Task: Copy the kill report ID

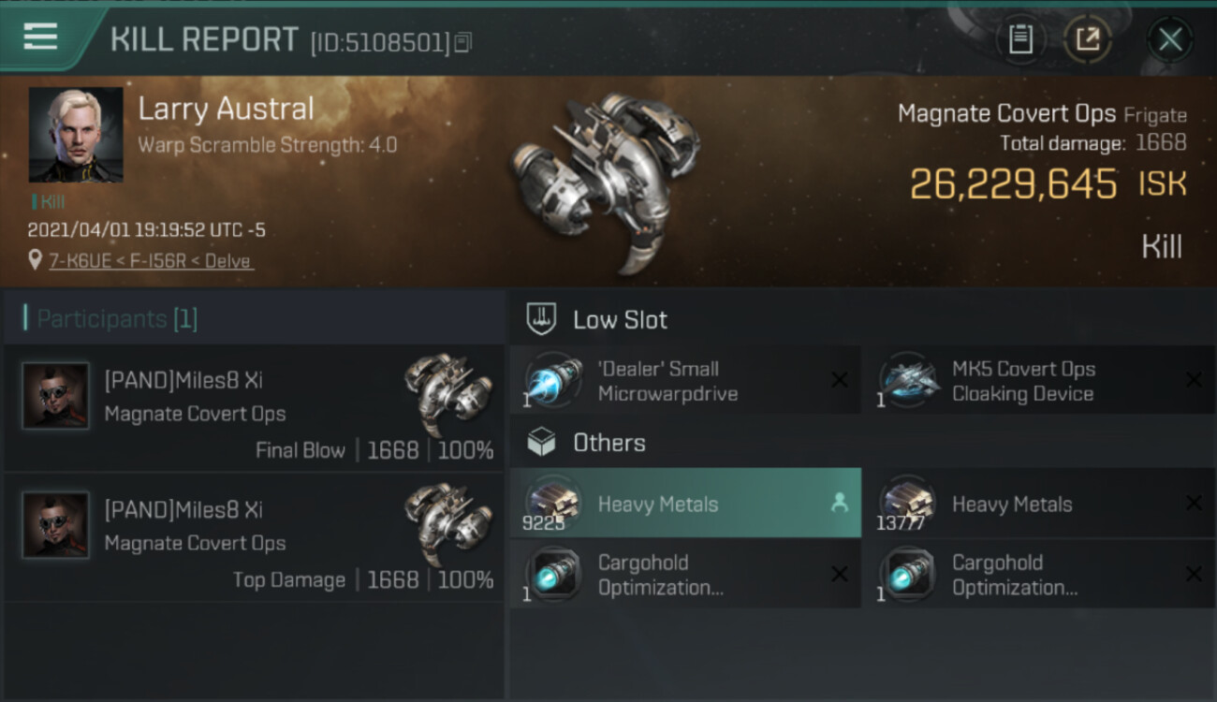Action: pos(464,42)
